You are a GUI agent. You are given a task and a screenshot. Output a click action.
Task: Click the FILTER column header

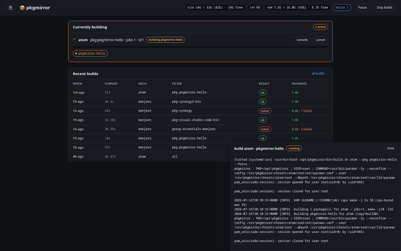(x=177, y=84)
